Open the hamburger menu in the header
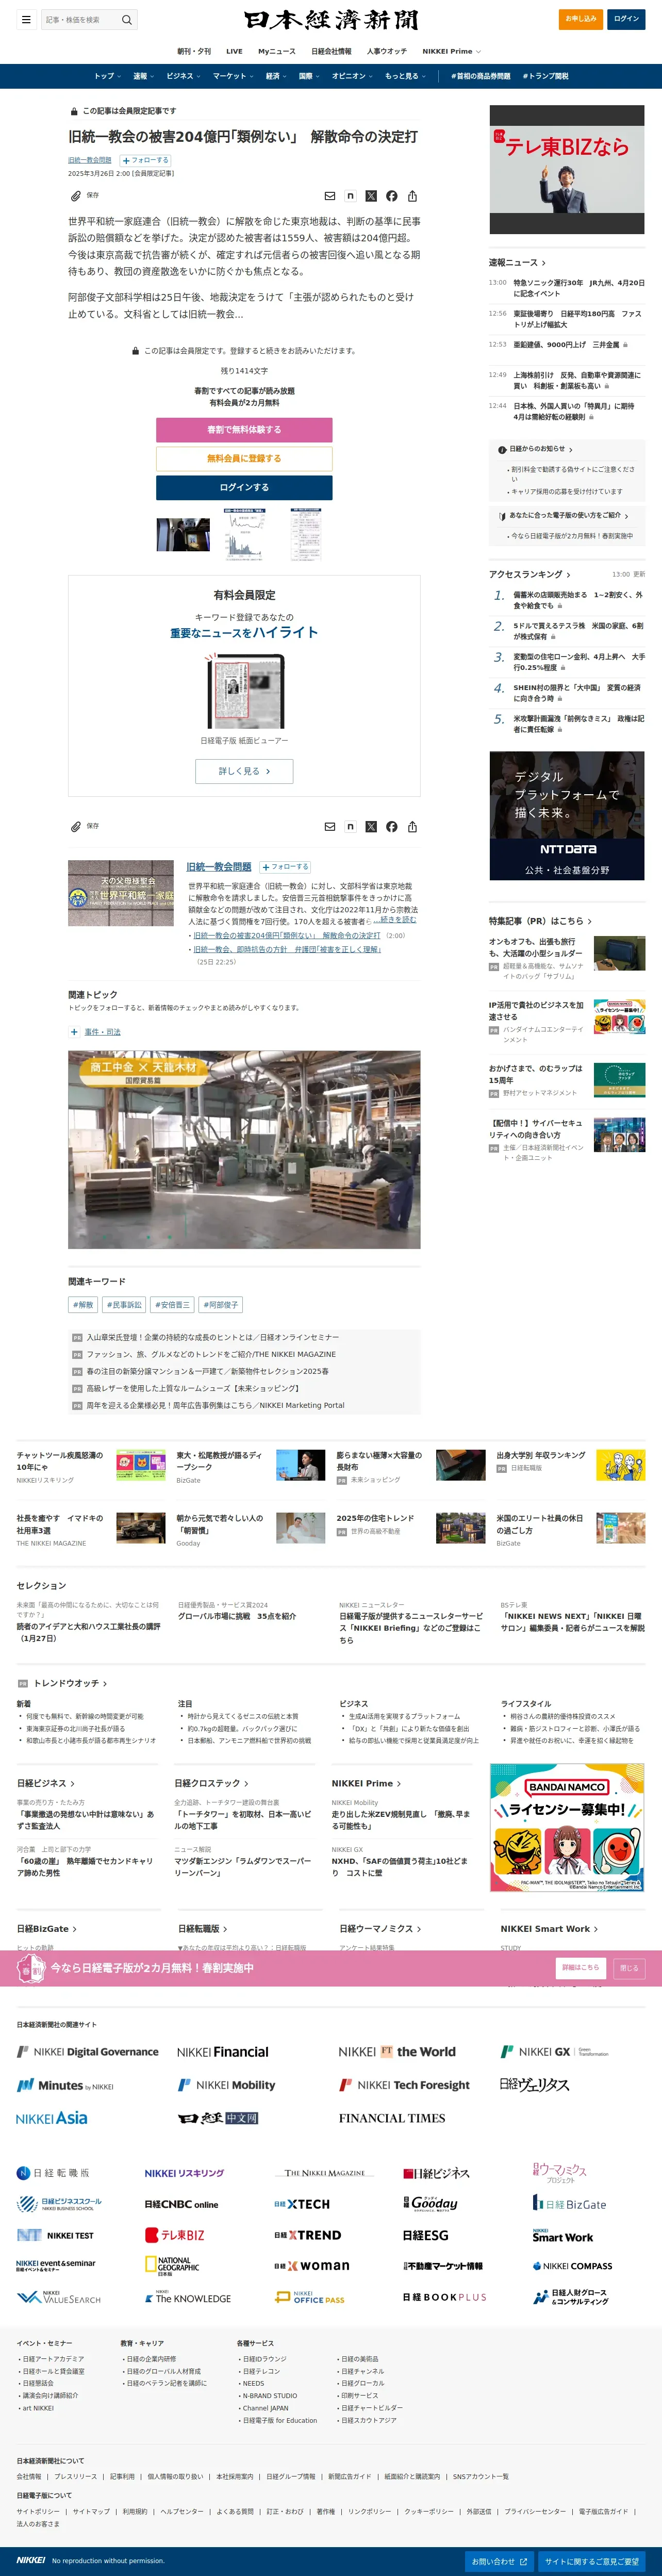Screen dimensions: 662x2576 coord(25,19)
